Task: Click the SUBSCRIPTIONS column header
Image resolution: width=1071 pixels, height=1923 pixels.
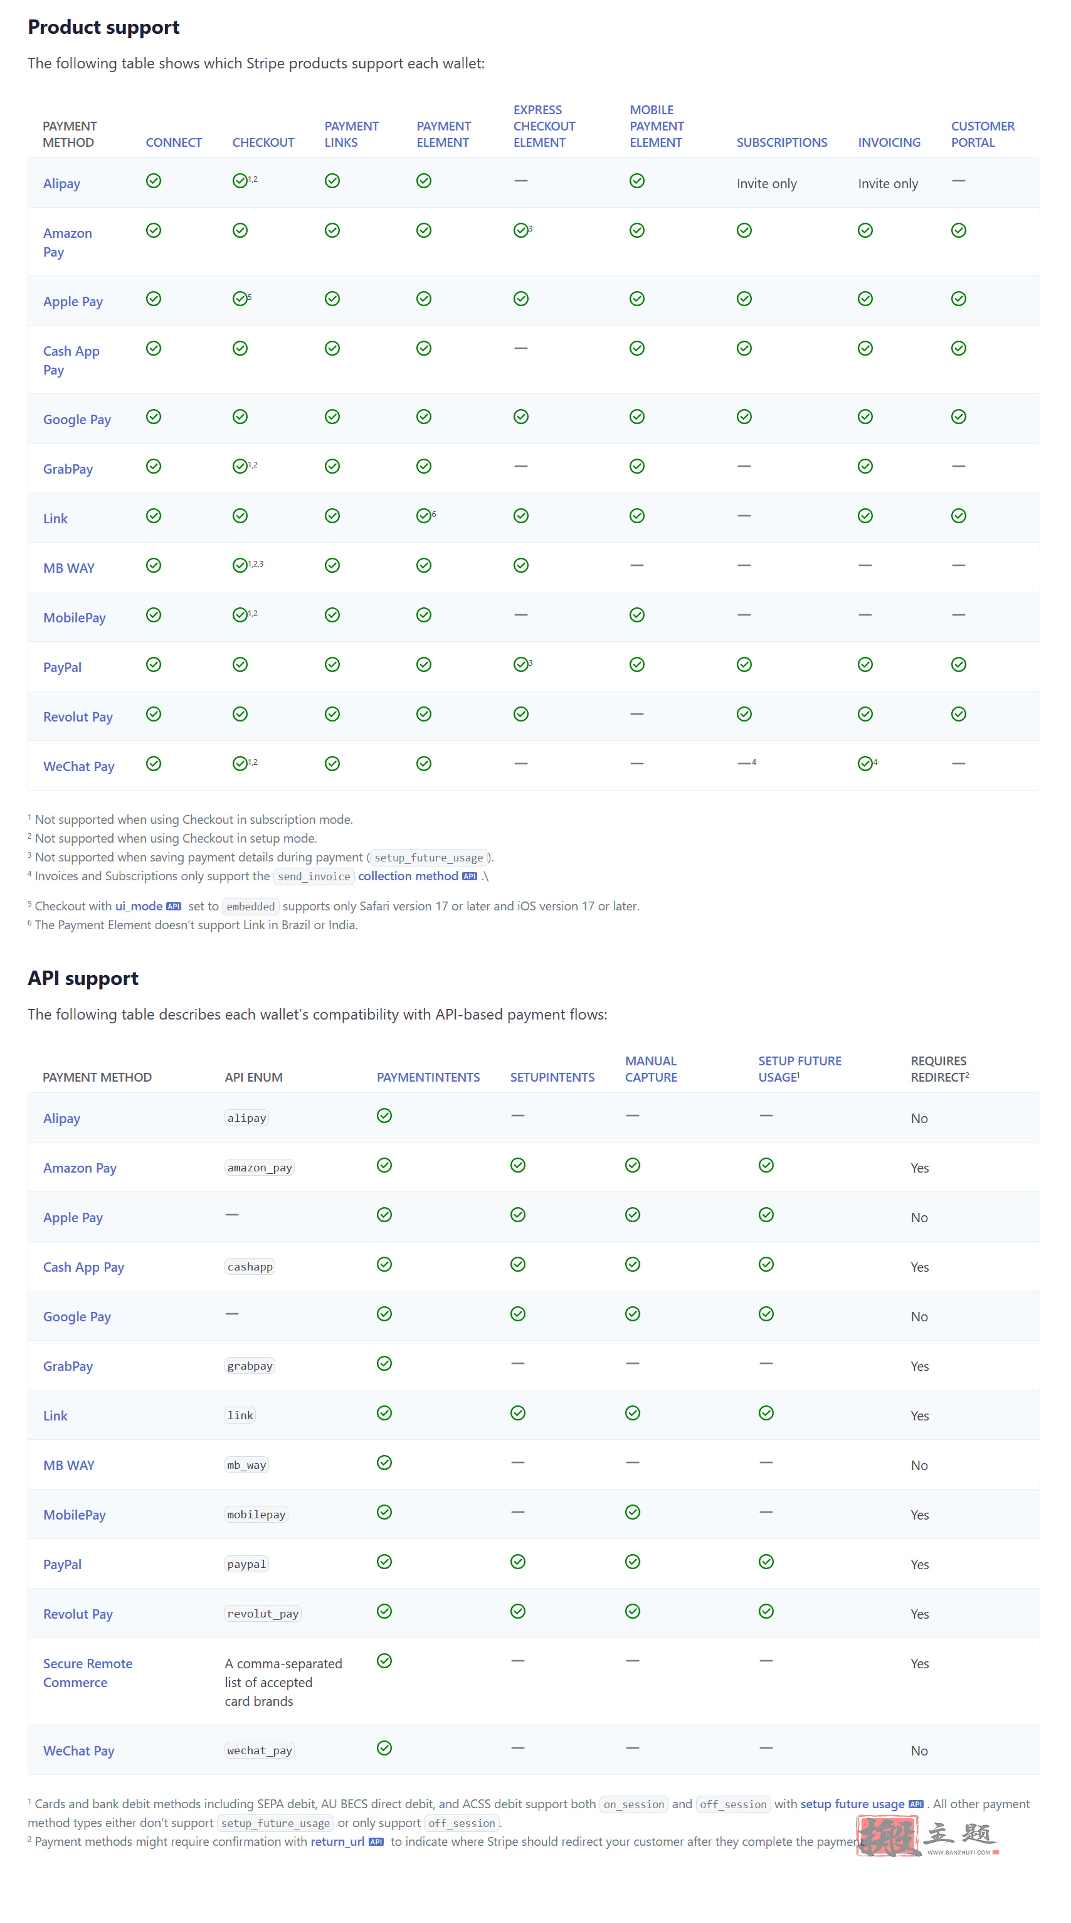Action: pyautogui.click(x=782, y=142)
